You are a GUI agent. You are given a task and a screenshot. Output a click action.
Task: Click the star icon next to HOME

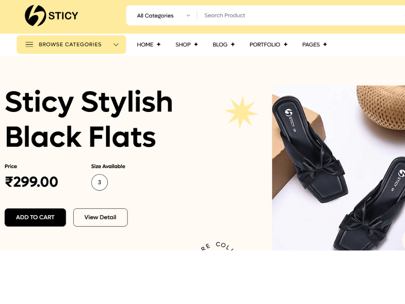[x=159, y=45]
